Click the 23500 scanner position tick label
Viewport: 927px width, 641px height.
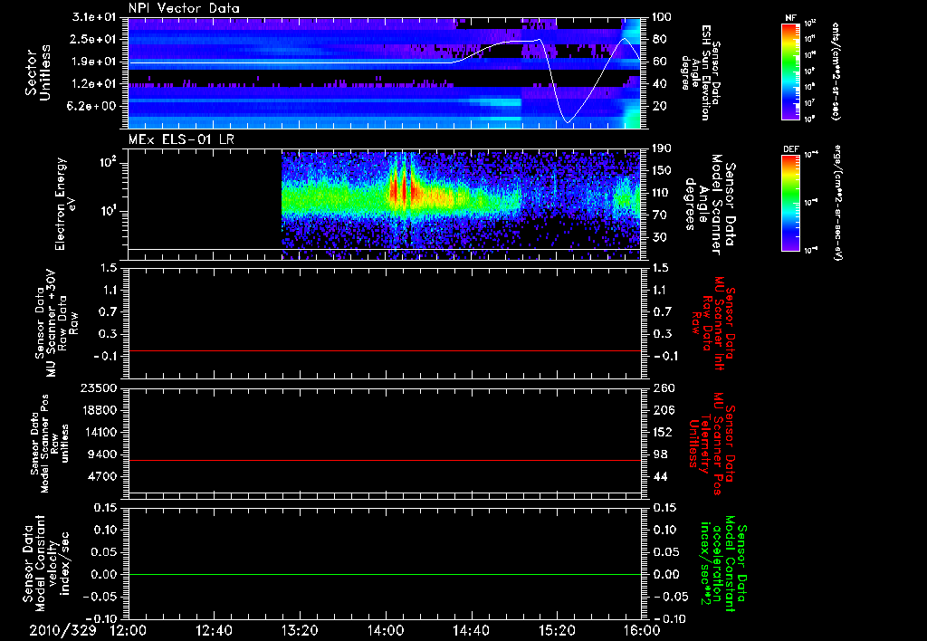coord(99,387)
